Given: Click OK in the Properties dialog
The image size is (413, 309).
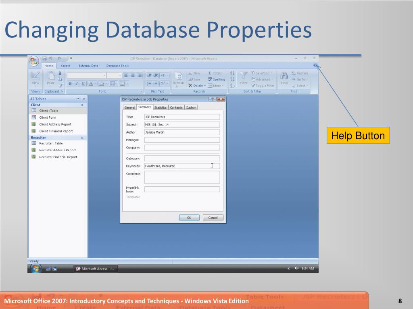Looking at the screenshot, I should (189, 218).
